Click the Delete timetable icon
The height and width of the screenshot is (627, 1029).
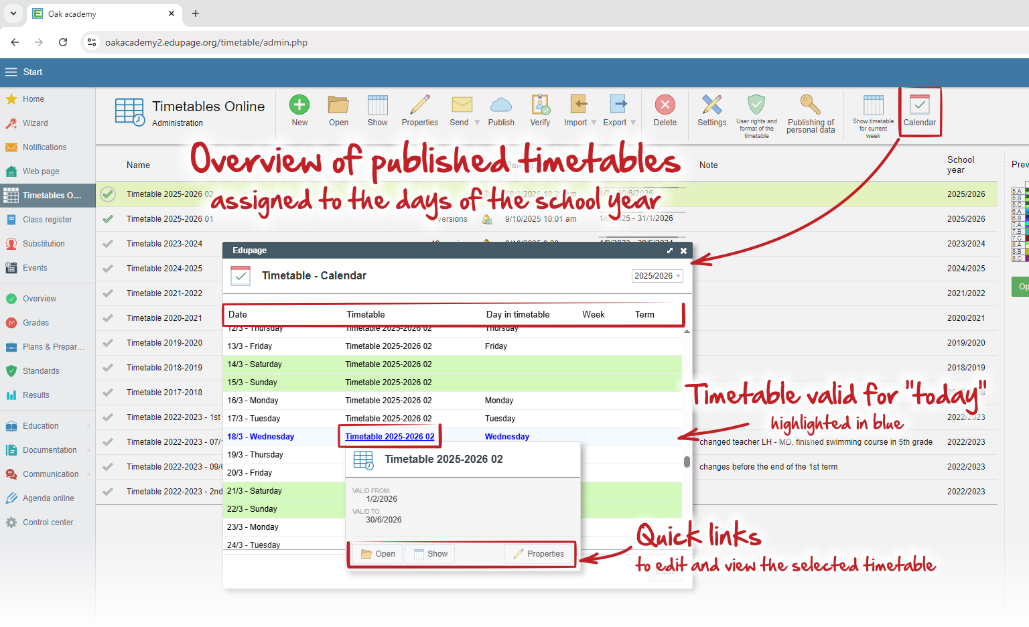tap(665, 105)
